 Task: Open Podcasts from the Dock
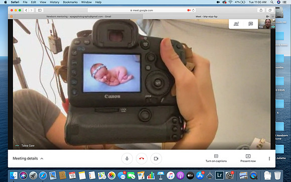coord(180,175)
